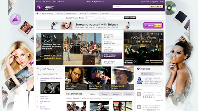Click the Download on iTunes arrow badge
Screen dimensions: 198x111
pyautogui.click(x=130, y=61)
